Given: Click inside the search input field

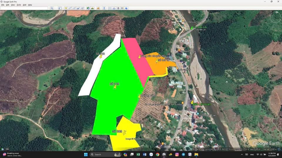Looking at the screenshot, I should pyautogui.click(x=24, y=8).
